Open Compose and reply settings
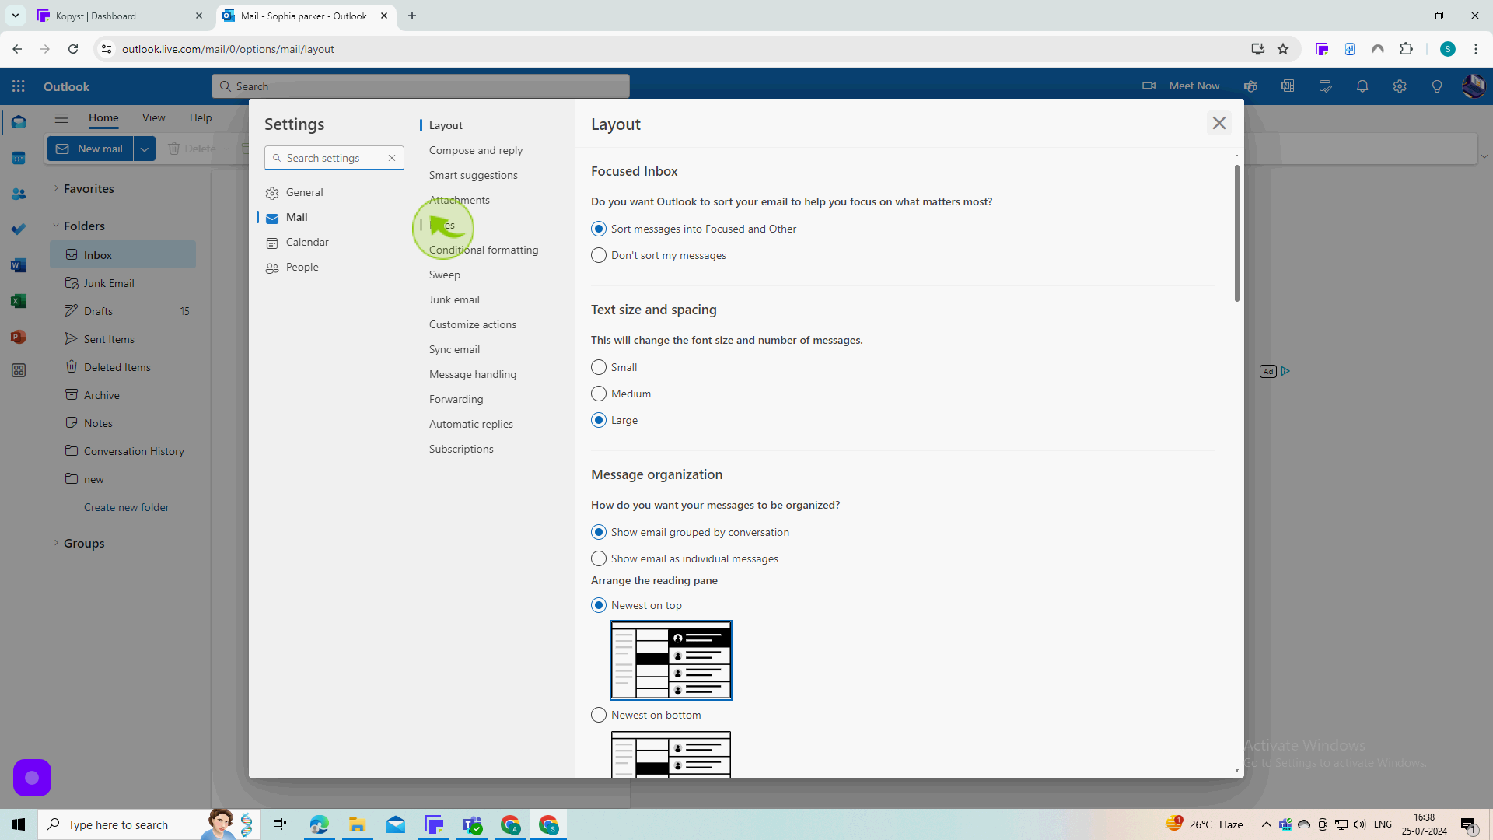 click(476, 150)
